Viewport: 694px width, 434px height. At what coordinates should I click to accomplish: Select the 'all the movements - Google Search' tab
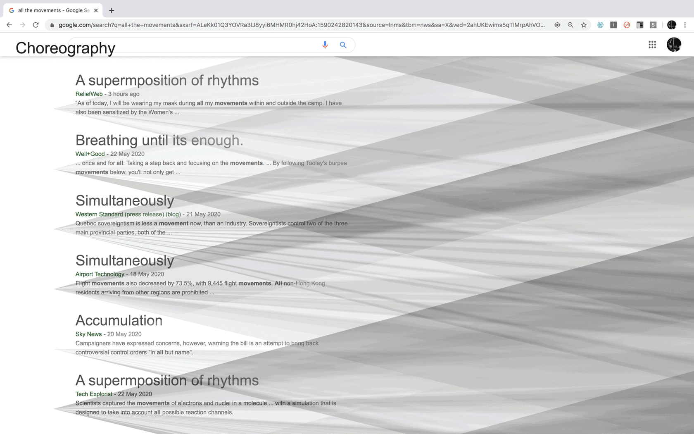click(54, 10)
